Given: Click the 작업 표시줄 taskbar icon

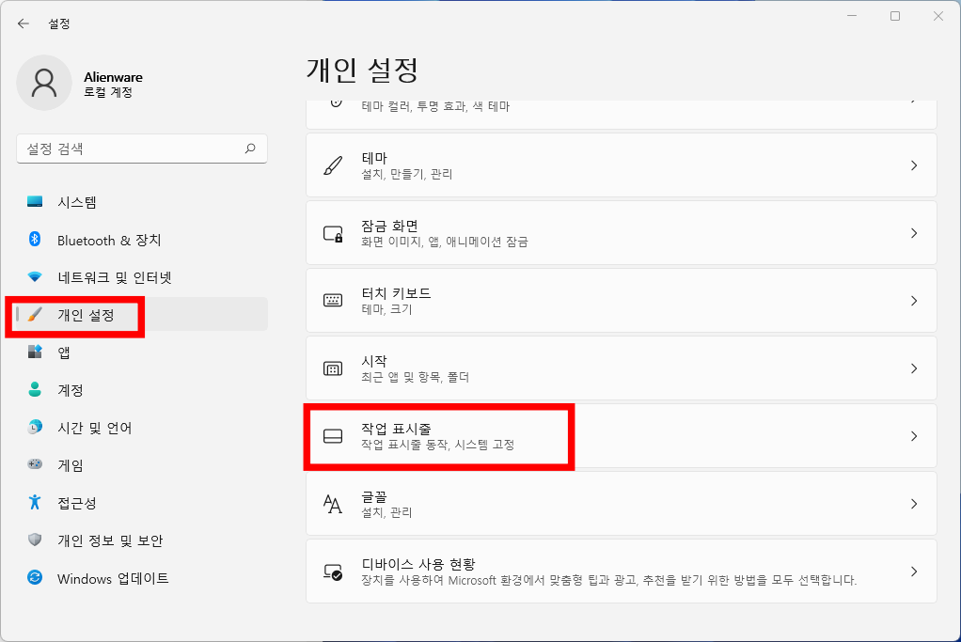Looking at the screenshot, I should (333, 436).
